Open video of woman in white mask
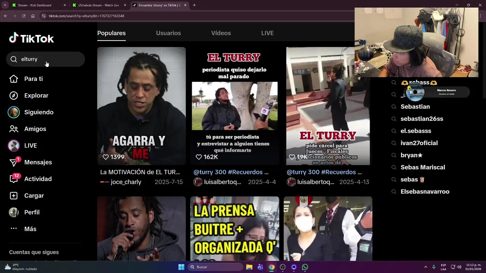Viewport: 486px width, 273px height. pyautogui.click(x=328, y=229)
